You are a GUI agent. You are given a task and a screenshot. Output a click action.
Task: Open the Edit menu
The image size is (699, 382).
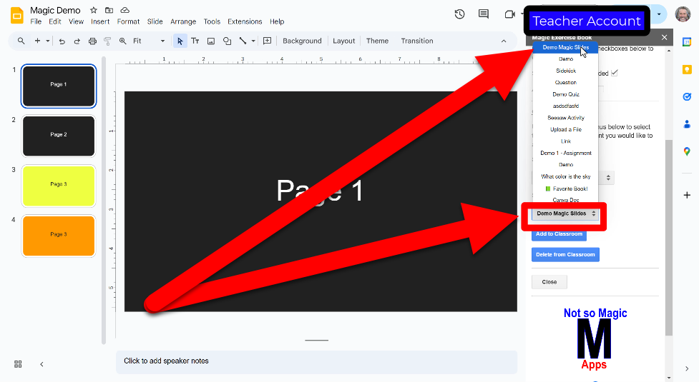click(55, 21)
